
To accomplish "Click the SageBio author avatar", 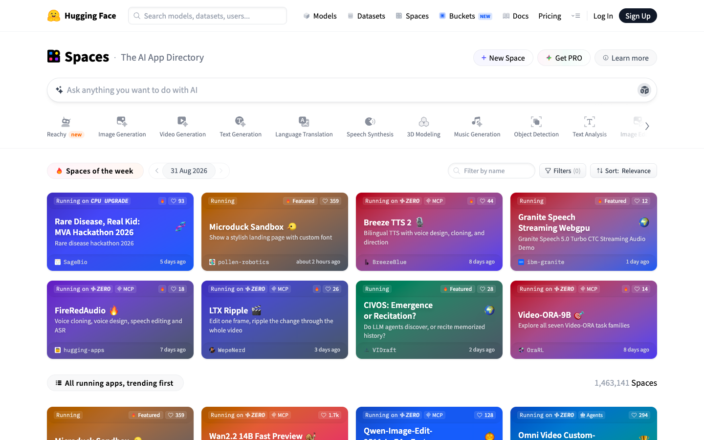I will pyautogui.click(x=58, y=262).
